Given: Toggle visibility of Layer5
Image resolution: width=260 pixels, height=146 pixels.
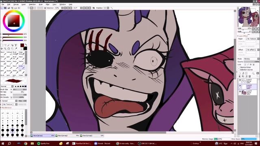Looking at the screenshot, I should click(240, 92).
